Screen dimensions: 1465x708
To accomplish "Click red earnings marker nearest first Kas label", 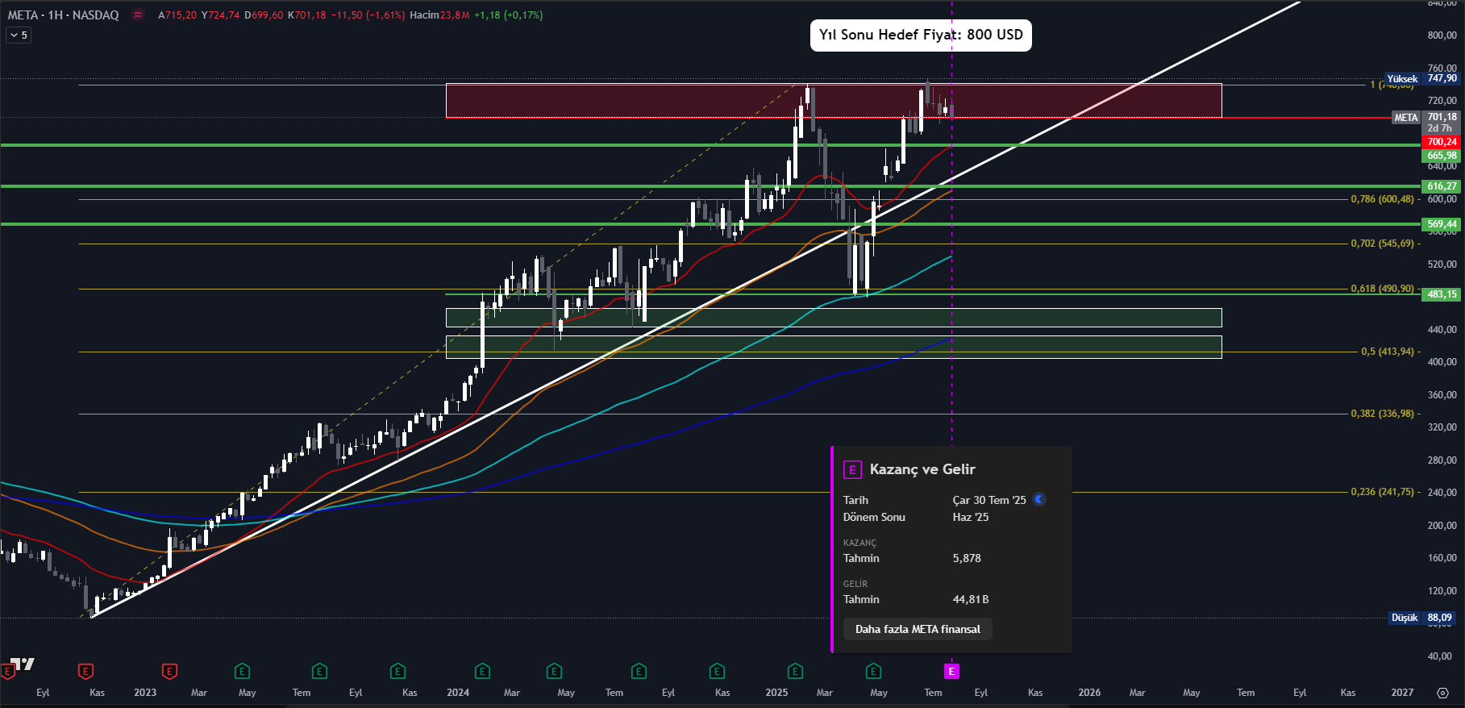I will point(85,671).
